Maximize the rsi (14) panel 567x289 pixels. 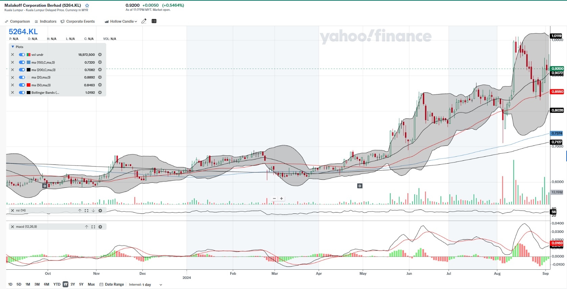point(87,210)
